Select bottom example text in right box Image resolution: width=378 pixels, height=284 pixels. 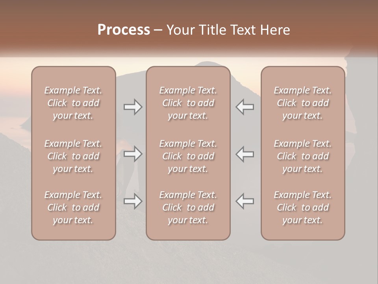click(302, 207)
